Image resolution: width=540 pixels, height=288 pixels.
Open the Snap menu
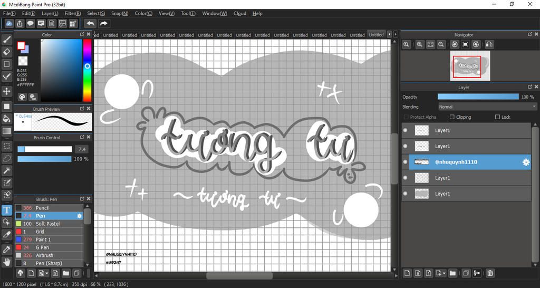pos(120,13)
